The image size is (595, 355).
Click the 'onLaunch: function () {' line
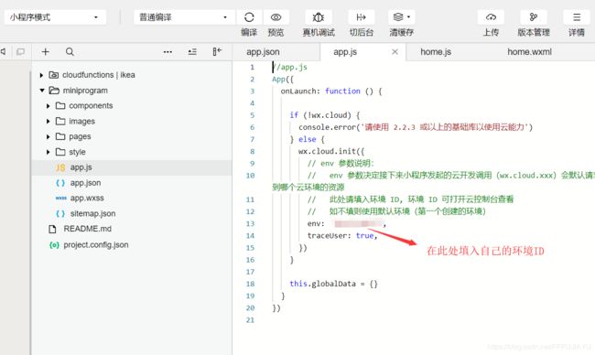point(331,91)
